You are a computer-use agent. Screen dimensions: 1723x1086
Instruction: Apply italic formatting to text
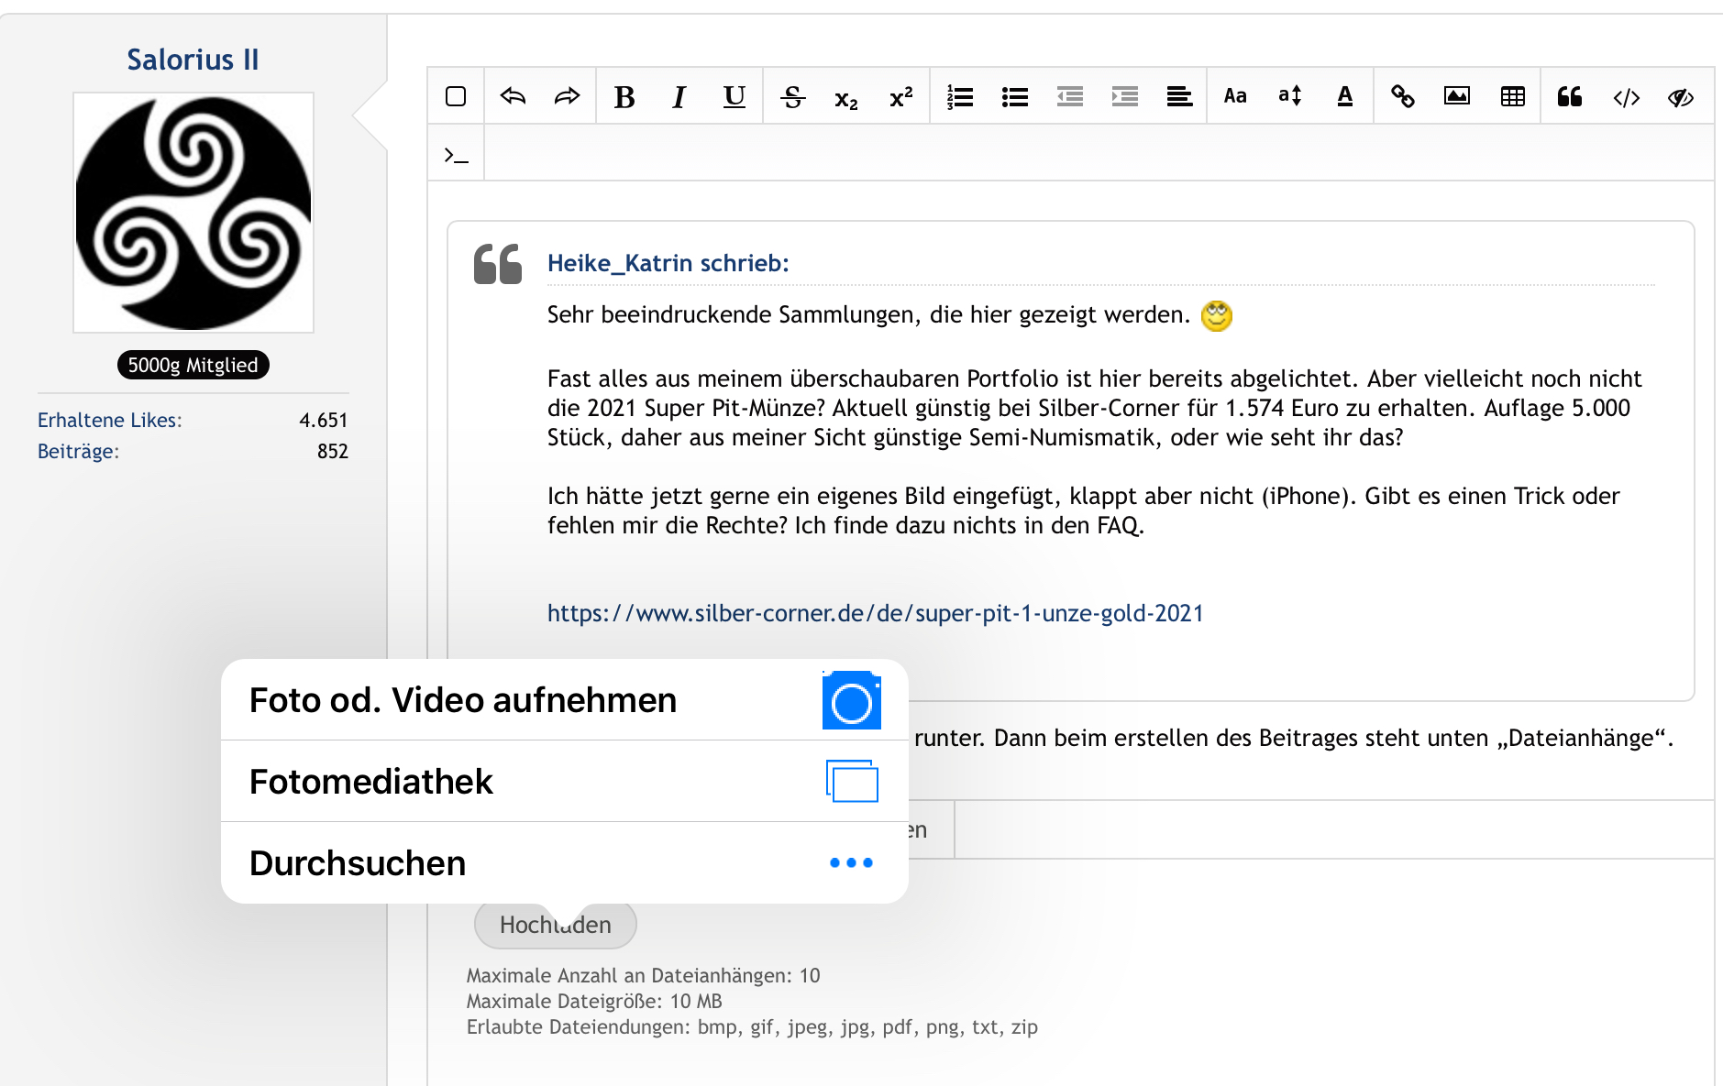tap(679, 97)
